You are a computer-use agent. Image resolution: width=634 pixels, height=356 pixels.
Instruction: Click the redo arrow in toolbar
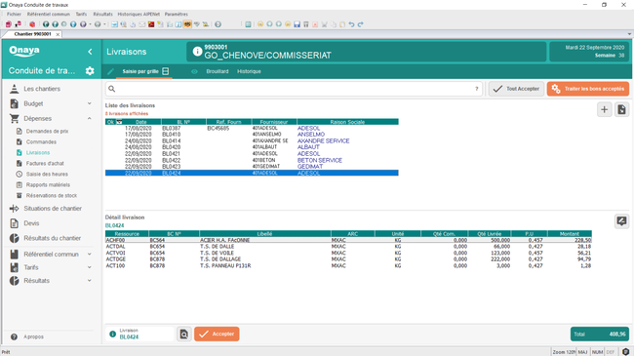point(360,24)
